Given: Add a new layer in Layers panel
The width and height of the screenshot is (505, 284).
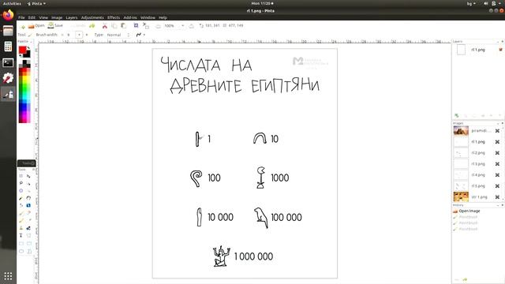Looking at the screenshot, I should coord(457,116).
